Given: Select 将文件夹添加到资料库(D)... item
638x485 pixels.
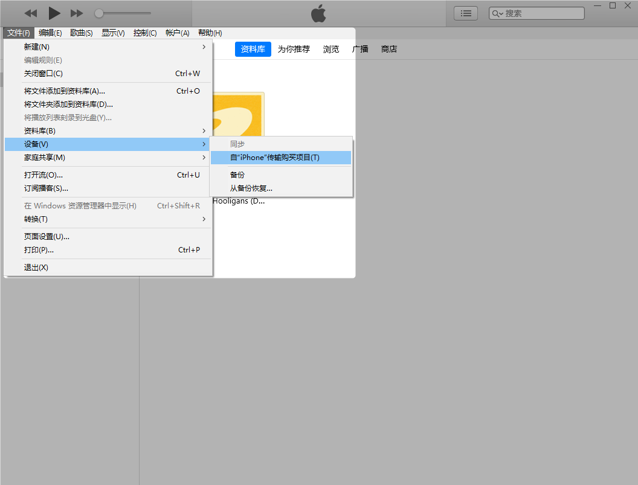Looking at the screenshot, I should pos(108,104).
